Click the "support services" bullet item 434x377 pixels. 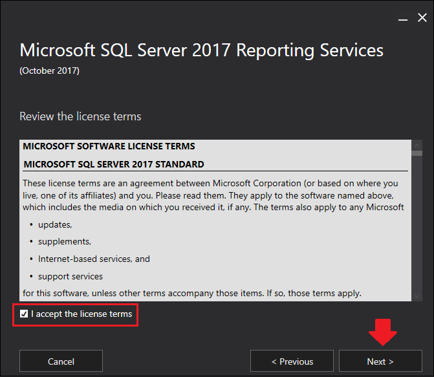point(71,277)
